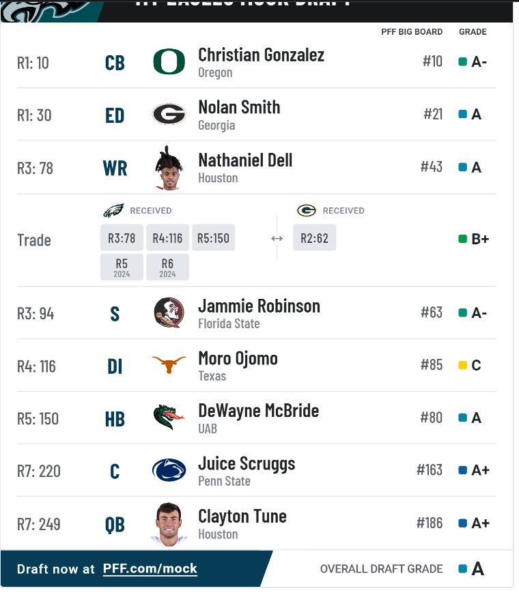This screenshot has width=519, height=595.
Task: Click the trade swap arrows icon
Action: tap(277, 238)
